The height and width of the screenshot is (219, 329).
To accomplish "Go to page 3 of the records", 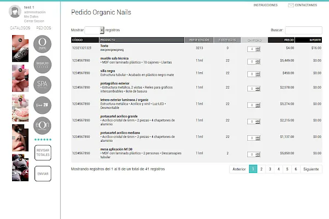I will point(270,169).
